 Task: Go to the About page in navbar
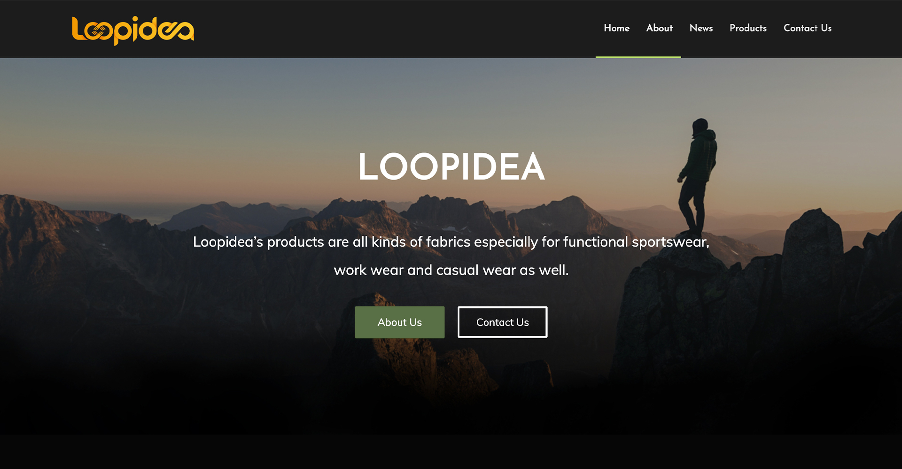point(659,28)
